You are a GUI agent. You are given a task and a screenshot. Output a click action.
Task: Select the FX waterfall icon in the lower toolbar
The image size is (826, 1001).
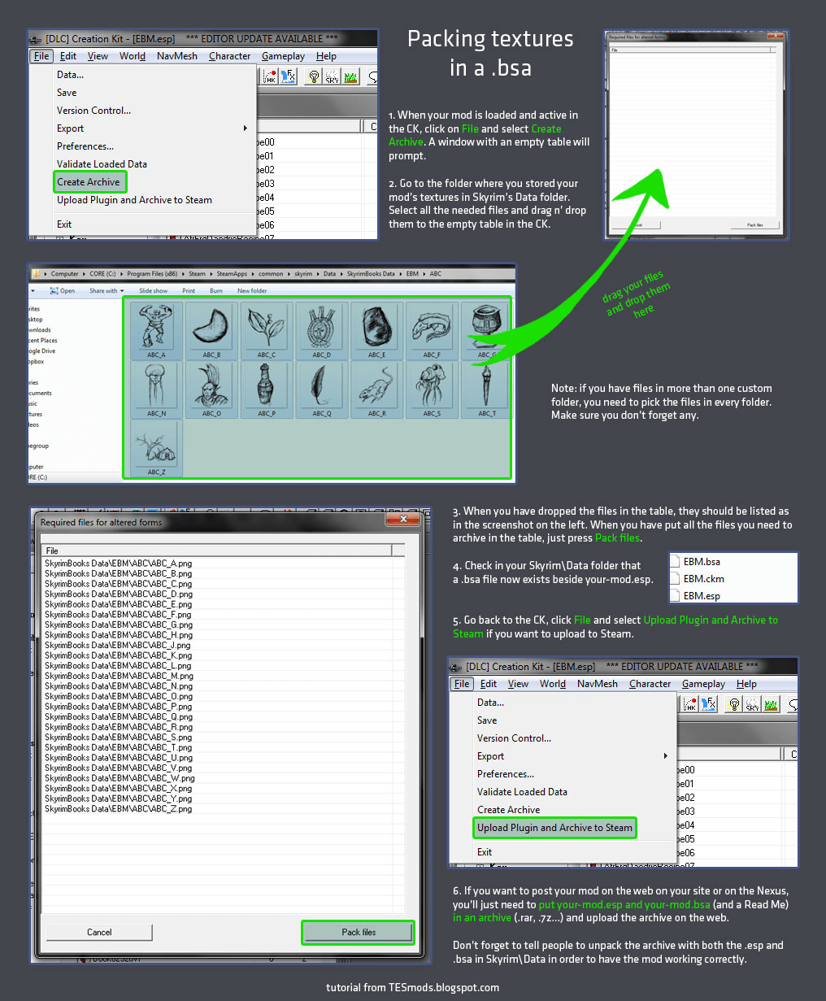[x=707, y=704]
